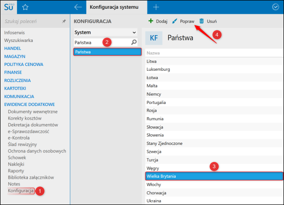This screenshot has width=284, height=205.
Task: Select the Stany Zjednoczone row
Action: point(214,143)
